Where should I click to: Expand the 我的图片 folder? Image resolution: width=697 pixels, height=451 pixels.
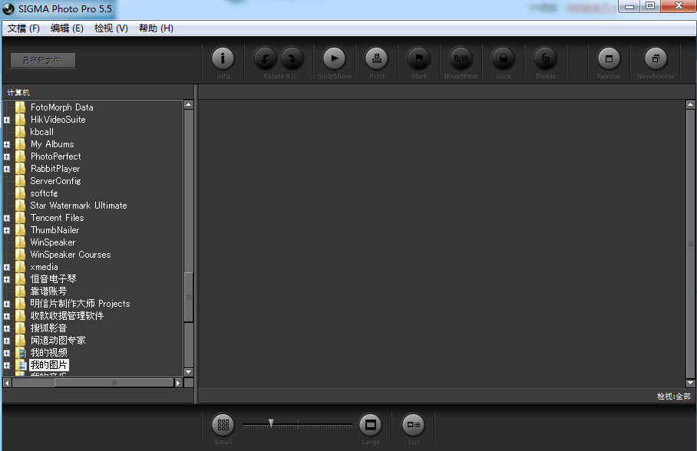click(x=7, y=366)
